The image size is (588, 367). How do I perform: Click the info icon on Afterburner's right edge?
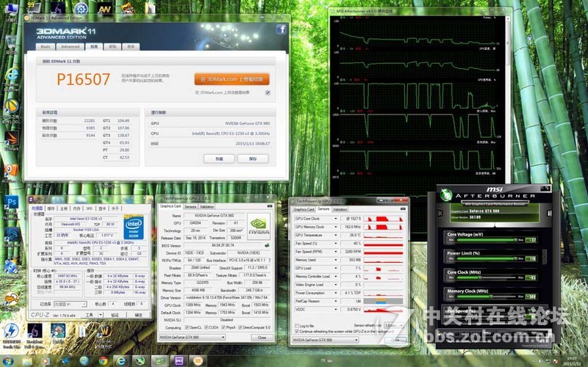click(550, 213)
